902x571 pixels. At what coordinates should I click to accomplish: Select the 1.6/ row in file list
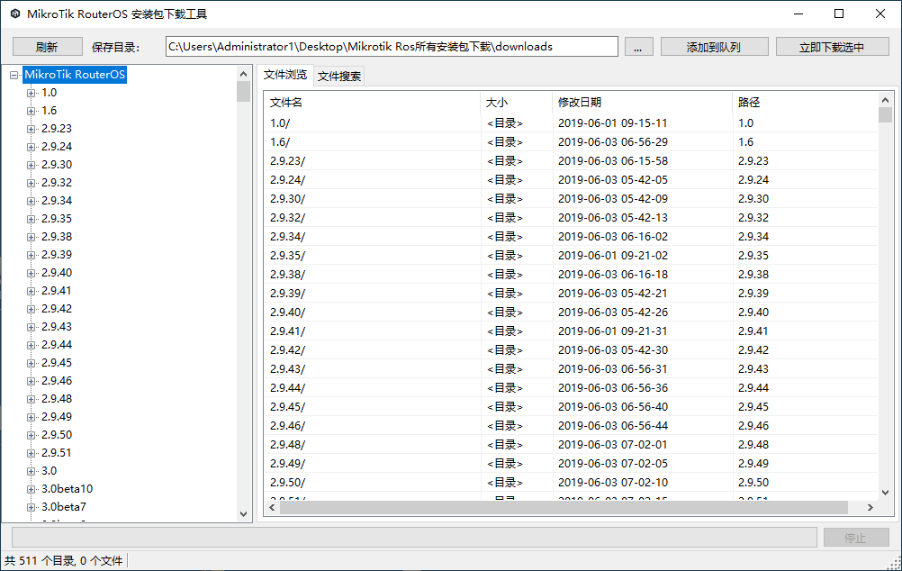572,142
